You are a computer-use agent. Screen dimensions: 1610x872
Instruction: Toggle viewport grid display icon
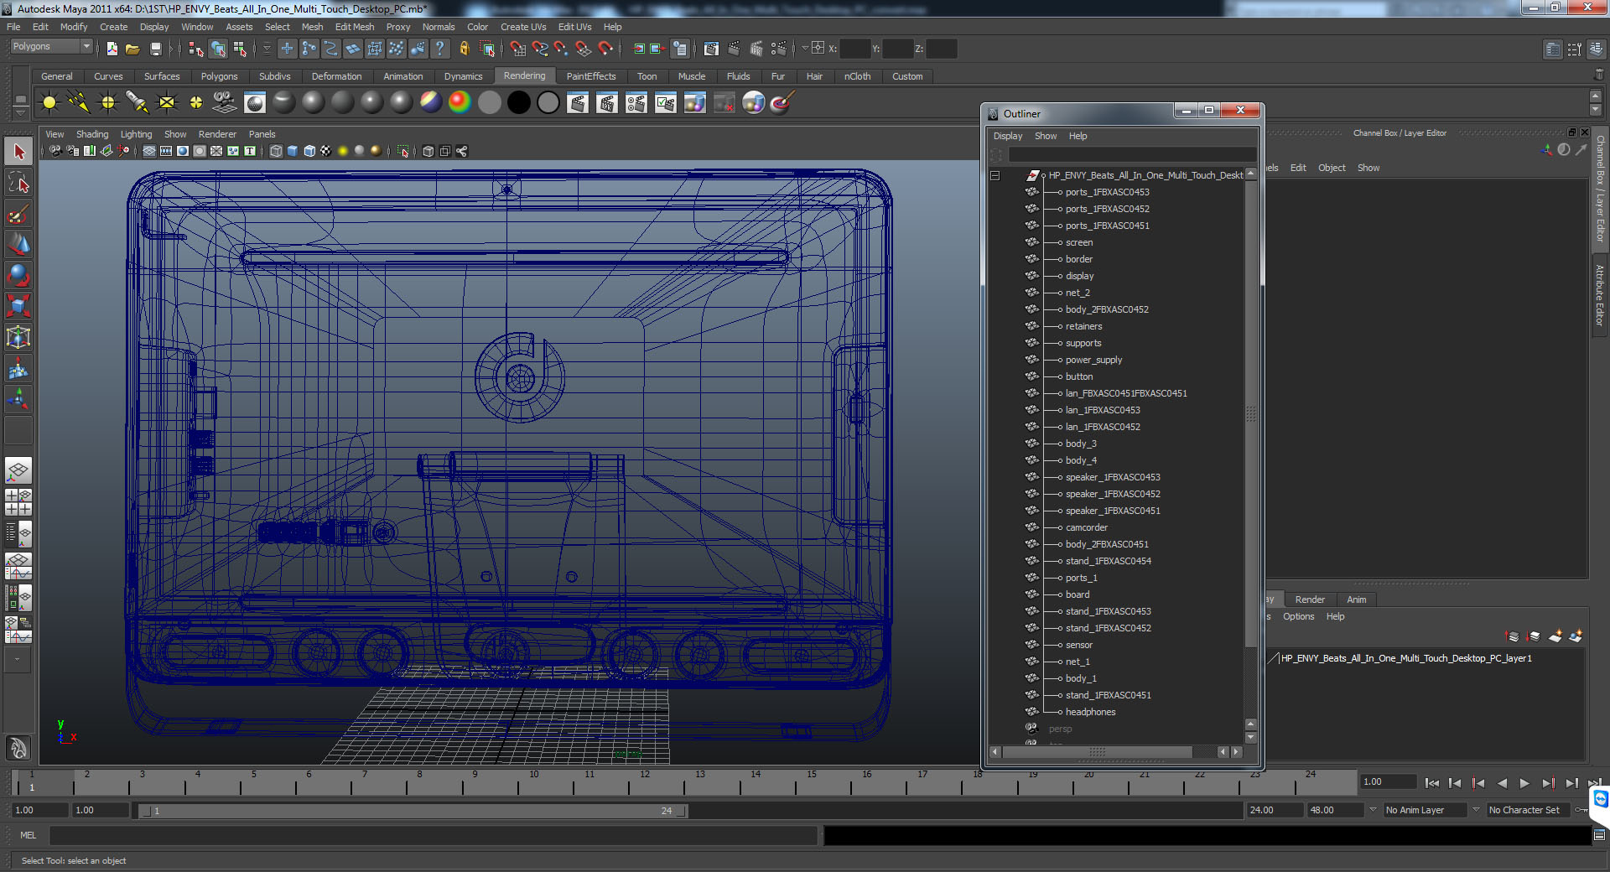tap(149, 151)
